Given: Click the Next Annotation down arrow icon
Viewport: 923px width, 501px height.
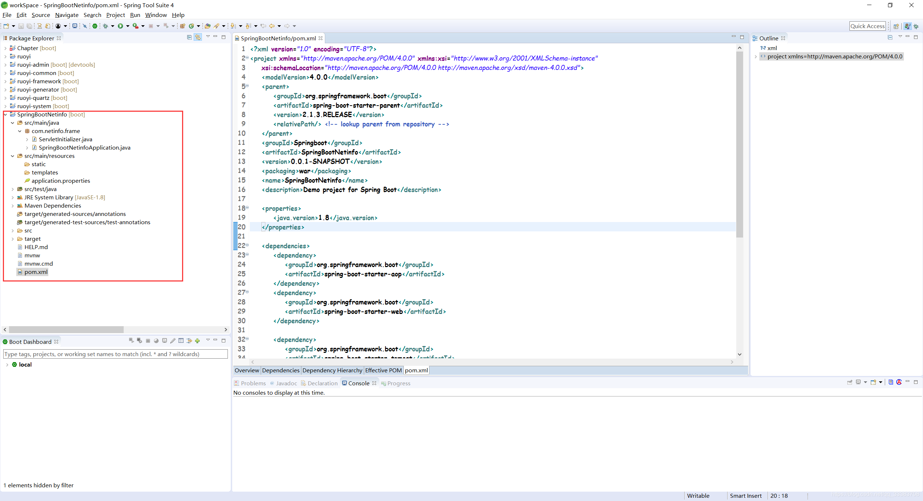Looking at the screenshot, I should point(233,26).
